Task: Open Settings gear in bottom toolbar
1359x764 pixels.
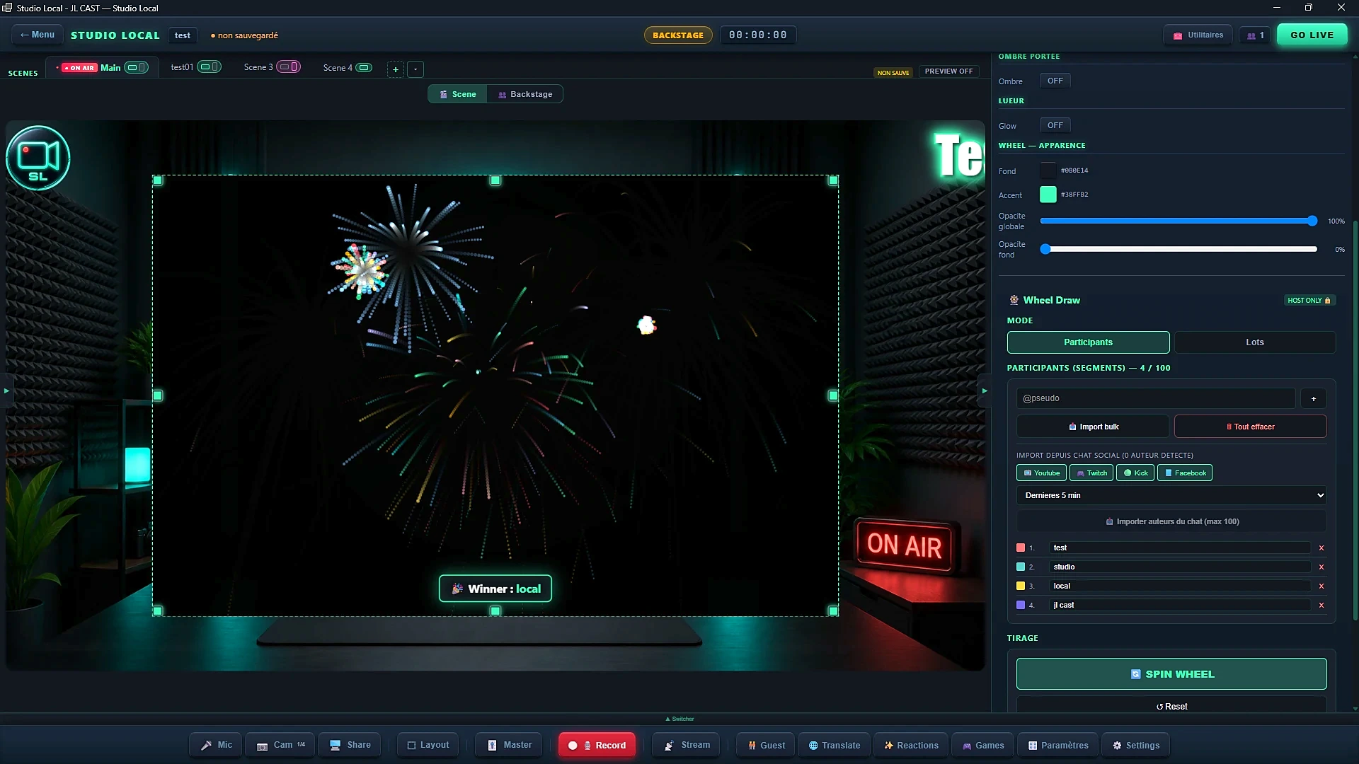Action: [x=1135, y=745]
